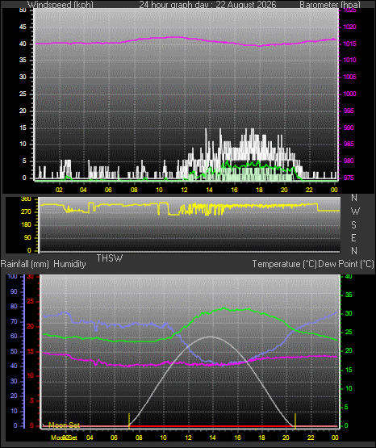Click the yellow sunrise marker near 07
This screenshot has height=448, width=376.
coord(129,421)
